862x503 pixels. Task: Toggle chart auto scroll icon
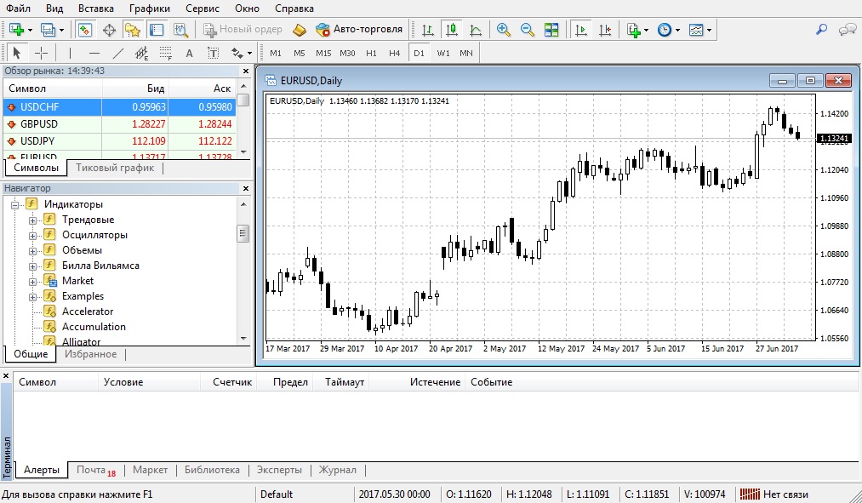tap(581, 30)
